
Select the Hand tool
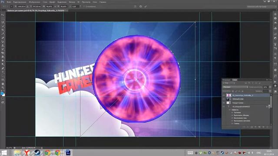3,84
